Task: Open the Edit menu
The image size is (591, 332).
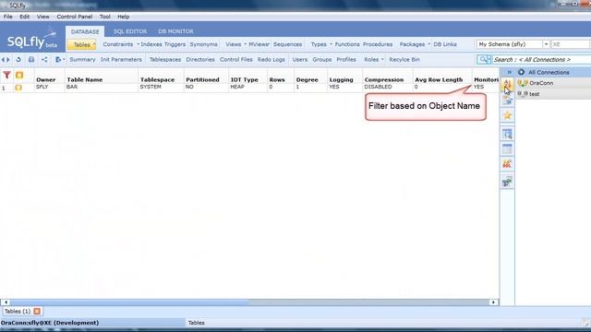Action: (25, 17)
